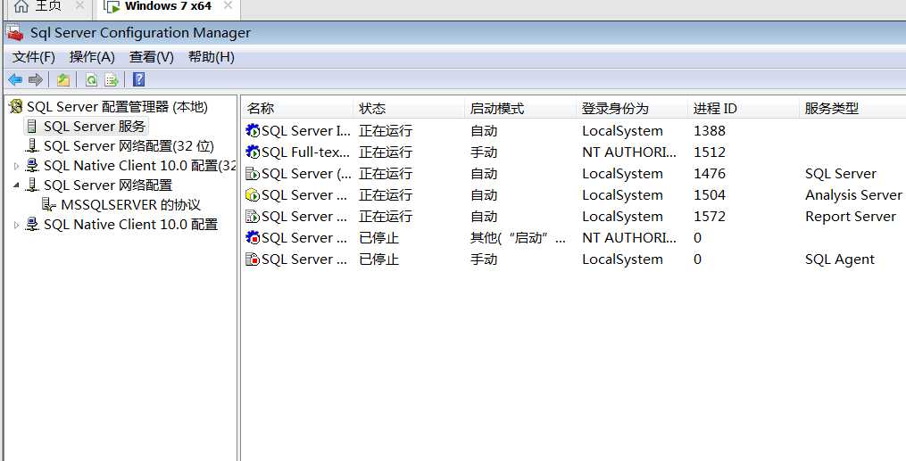Close the 主页 tab with its X

(79, 5)
